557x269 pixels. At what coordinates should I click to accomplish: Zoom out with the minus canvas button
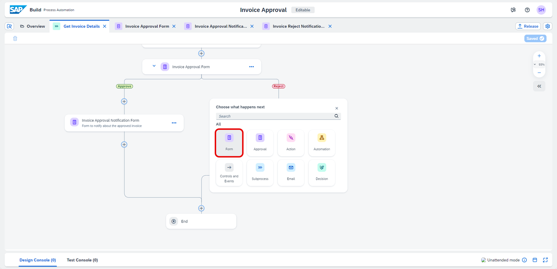(539, 73)
